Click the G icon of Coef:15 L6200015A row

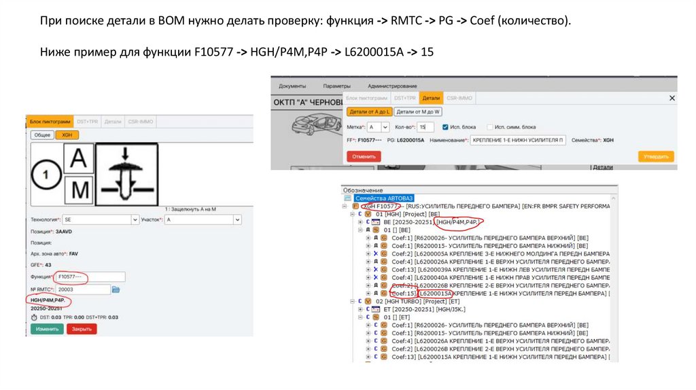[384, 294]
